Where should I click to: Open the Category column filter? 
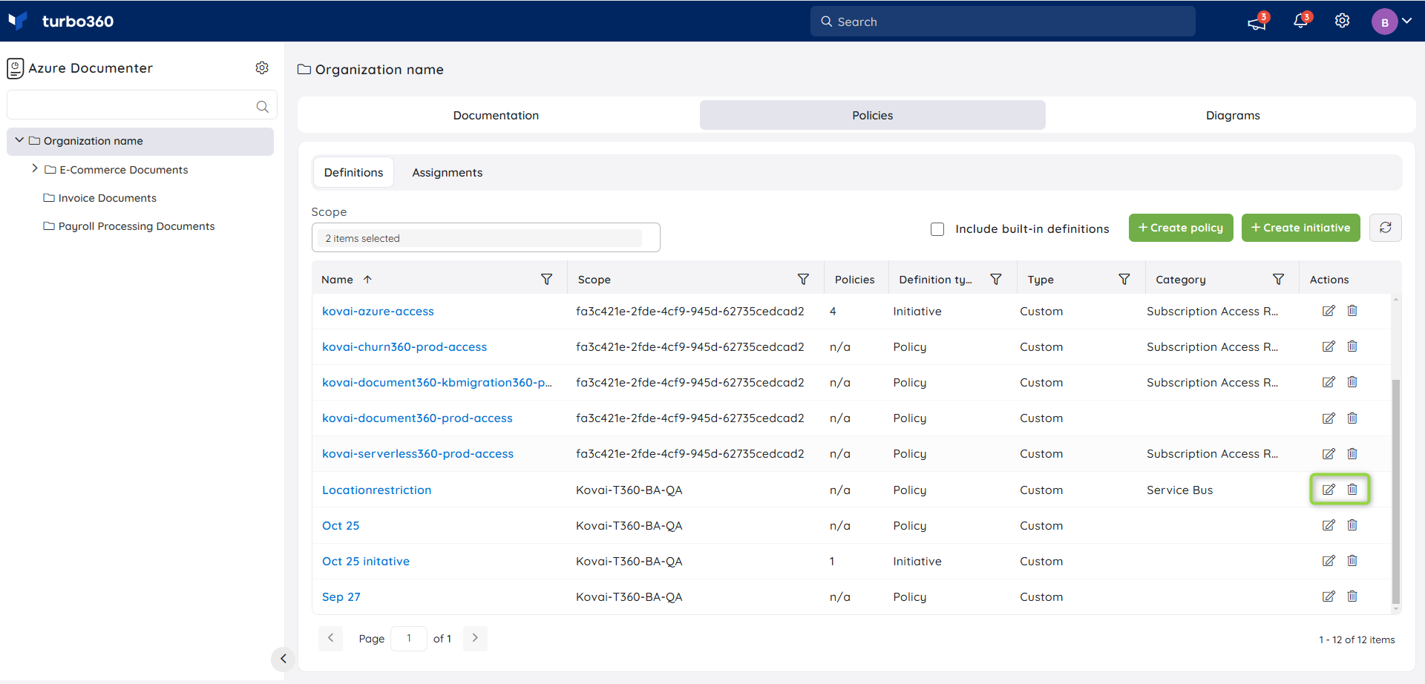[1278, 279]
